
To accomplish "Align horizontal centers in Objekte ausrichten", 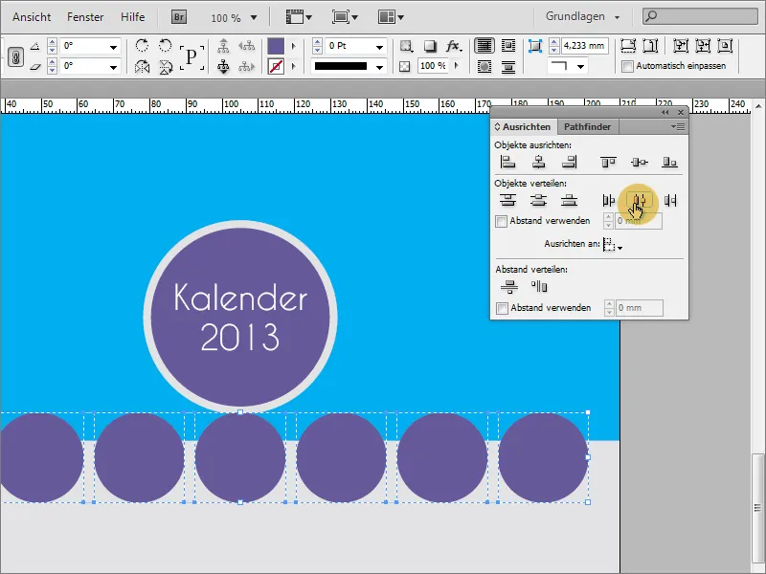I will tap(538, 162).
